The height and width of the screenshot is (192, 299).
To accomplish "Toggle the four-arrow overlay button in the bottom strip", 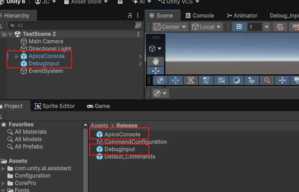I will pyautogui.click(x=176, y=80).
